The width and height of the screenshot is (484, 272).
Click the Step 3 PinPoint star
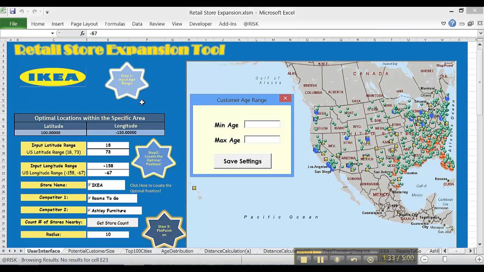[164, 230]
